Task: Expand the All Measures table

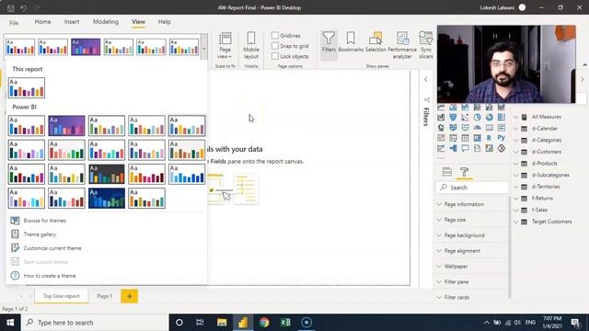Action: 515,117
